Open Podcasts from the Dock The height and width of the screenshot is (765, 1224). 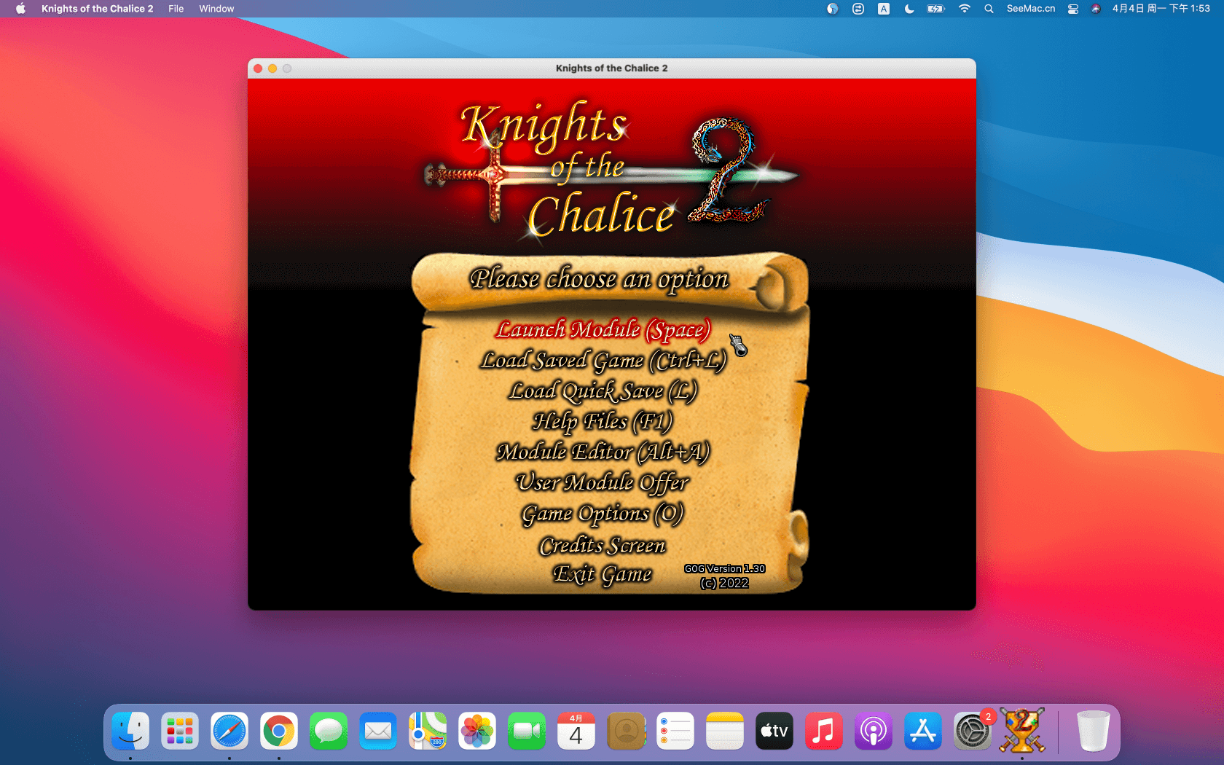coord(874,731)
